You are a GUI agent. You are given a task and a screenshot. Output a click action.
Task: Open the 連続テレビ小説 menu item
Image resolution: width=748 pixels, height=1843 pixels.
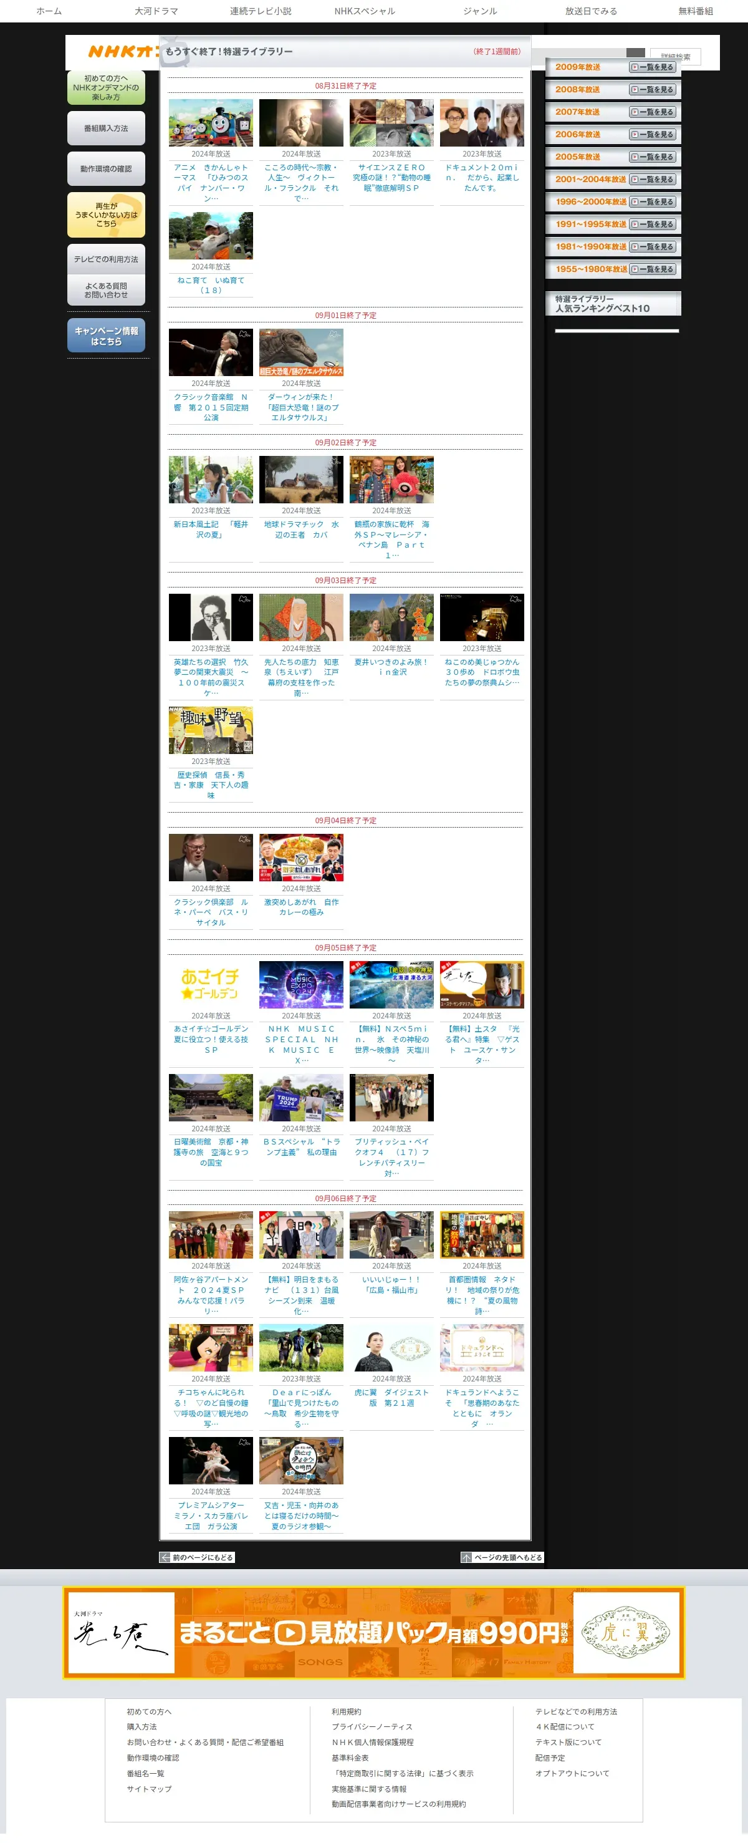pos(261,11)
